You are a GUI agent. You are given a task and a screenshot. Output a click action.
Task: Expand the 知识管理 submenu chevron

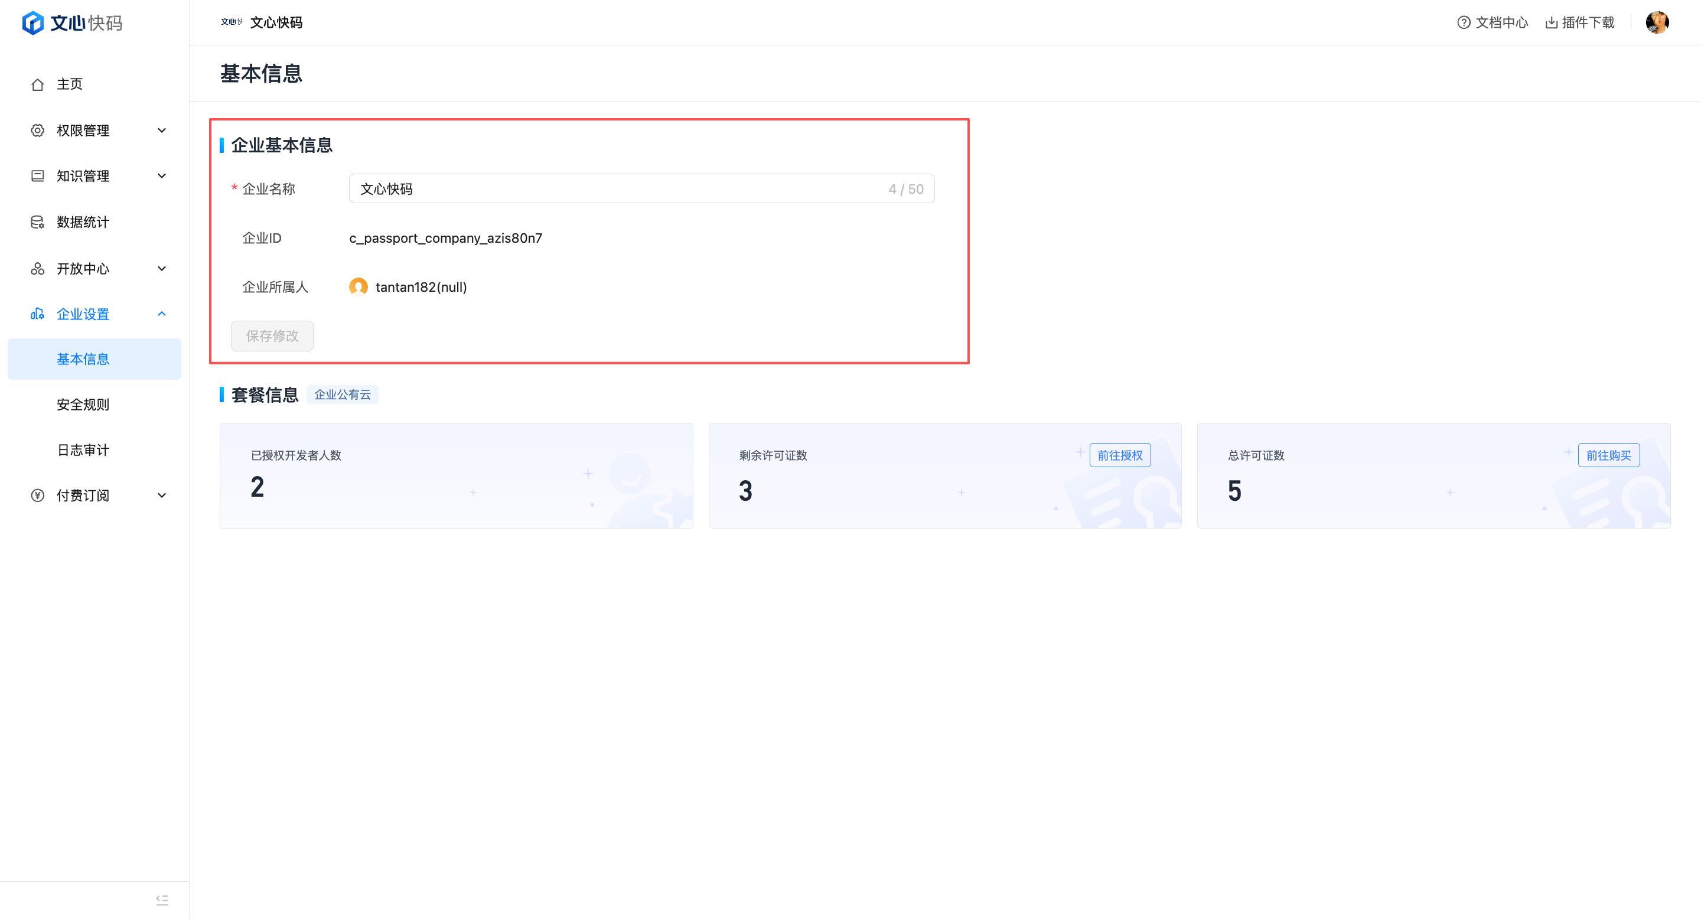tap(162, 176)
